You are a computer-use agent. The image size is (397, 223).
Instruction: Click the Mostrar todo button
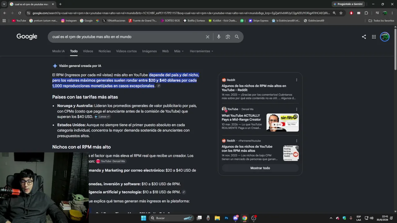coord(260,168)
